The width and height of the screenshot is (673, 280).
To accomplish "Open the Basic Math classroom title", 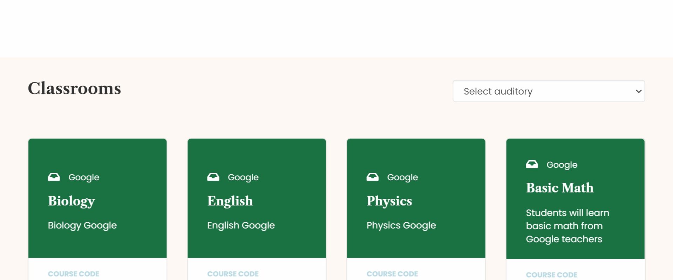I will tap(559, 188).
